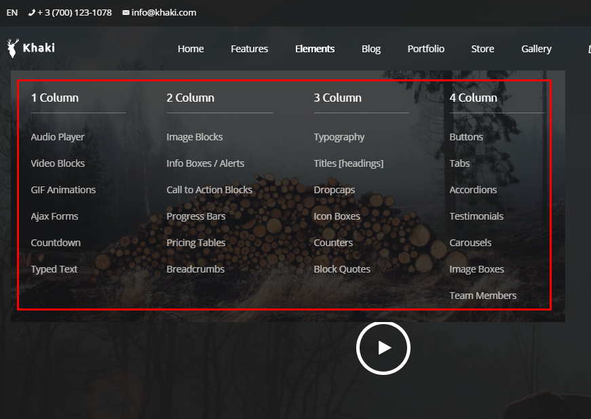Open the Gallery menu item
This screenshot has height=419, width=591.
coord(536,49)
